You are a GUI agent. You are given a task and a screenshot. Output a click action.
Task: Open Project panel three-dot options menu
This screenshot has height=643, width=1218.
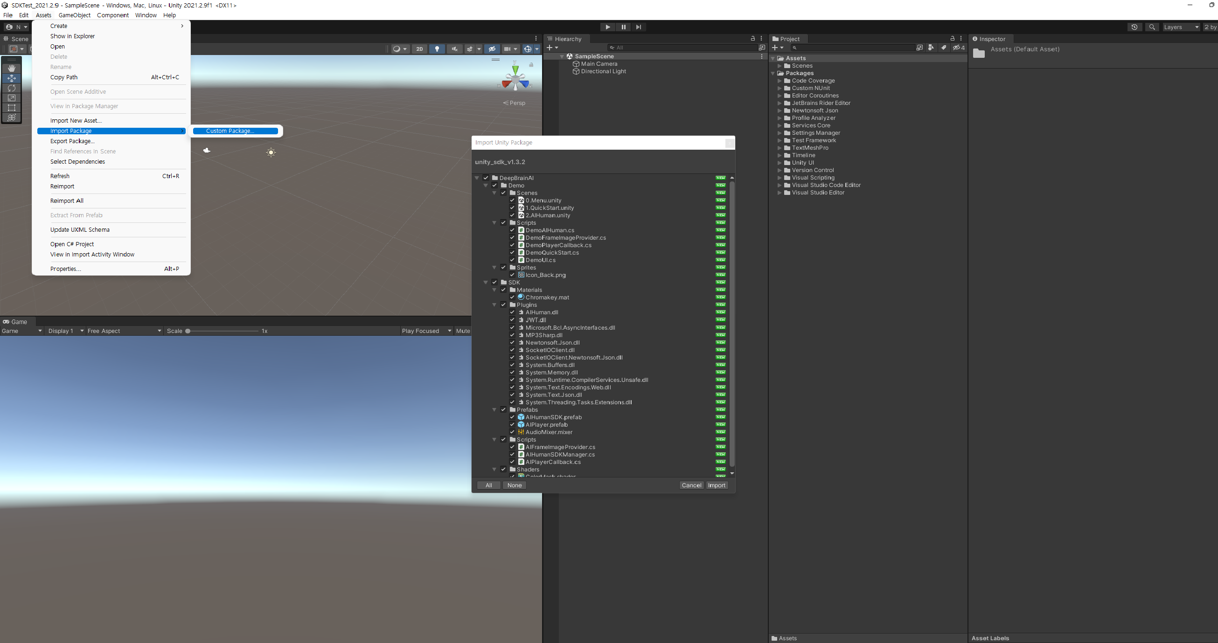click(x=961, y=39)
